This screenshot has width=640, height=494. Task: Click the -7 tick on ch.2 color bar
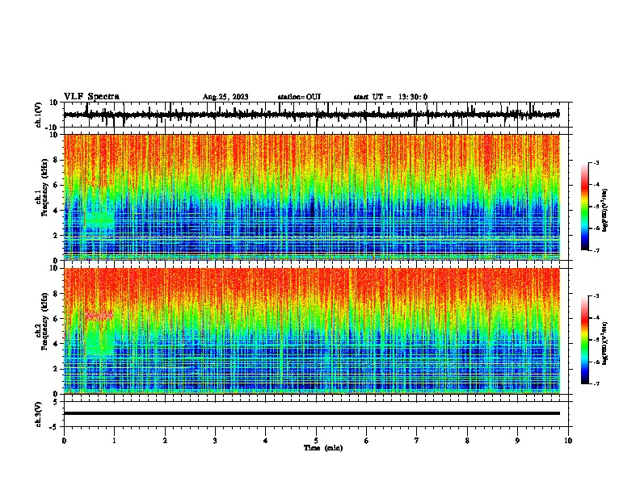596,383
